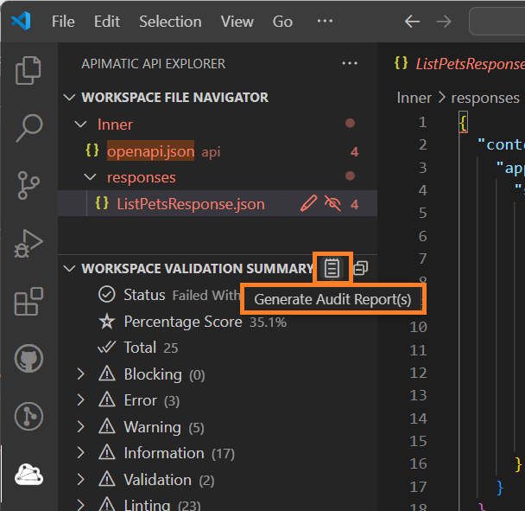Click the Error warning triangle icon
The width and height of the screenshot is (525, 511).
click(107, 399)
